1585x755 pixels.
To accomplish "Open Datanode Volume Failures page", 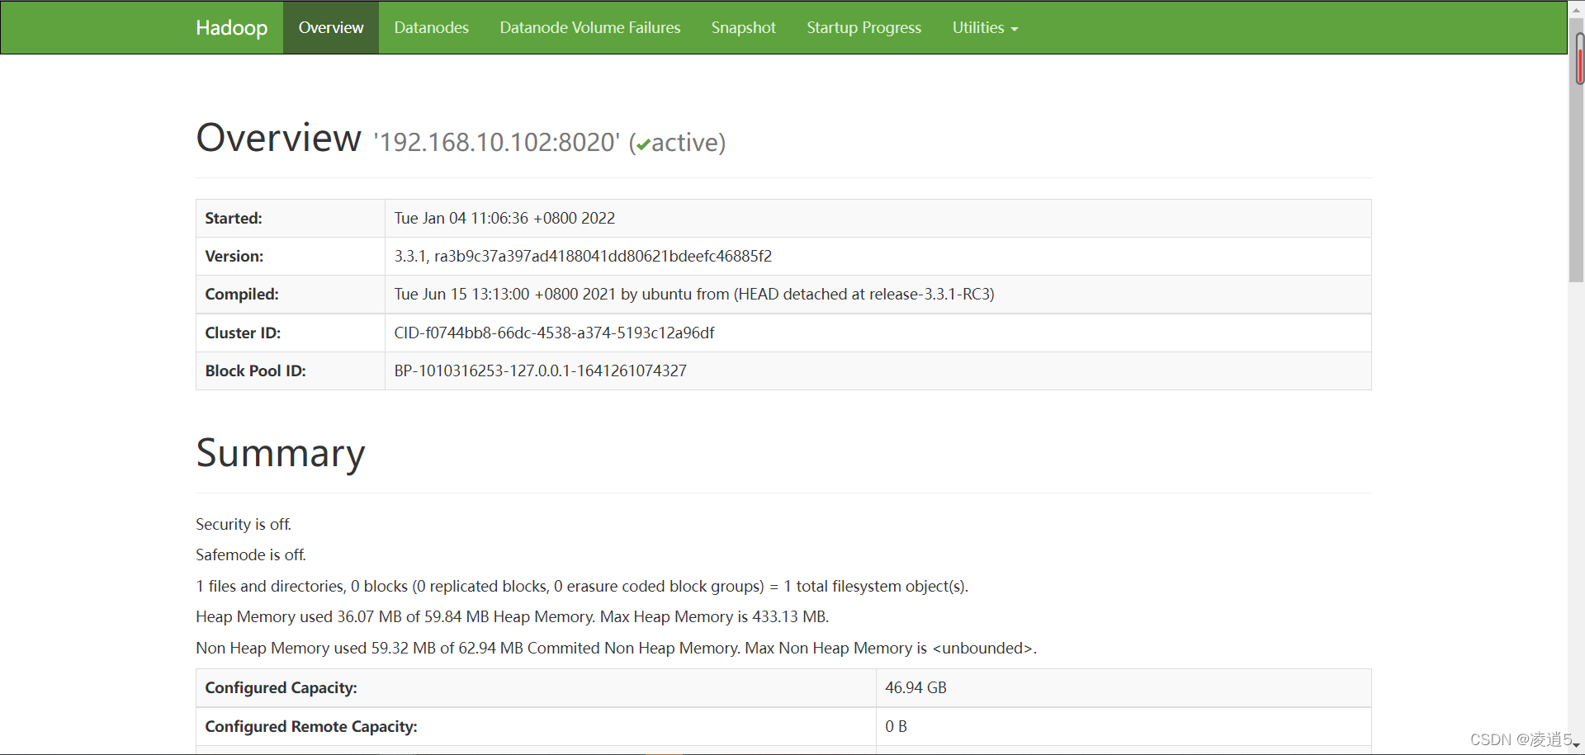I will pos(590,27).
